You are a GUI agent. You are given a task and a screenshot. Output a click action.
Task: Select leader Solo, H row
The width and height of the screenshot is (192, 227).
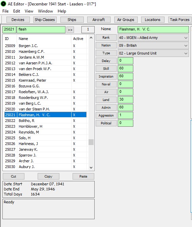pyautogui.click(x=45, y=138)
